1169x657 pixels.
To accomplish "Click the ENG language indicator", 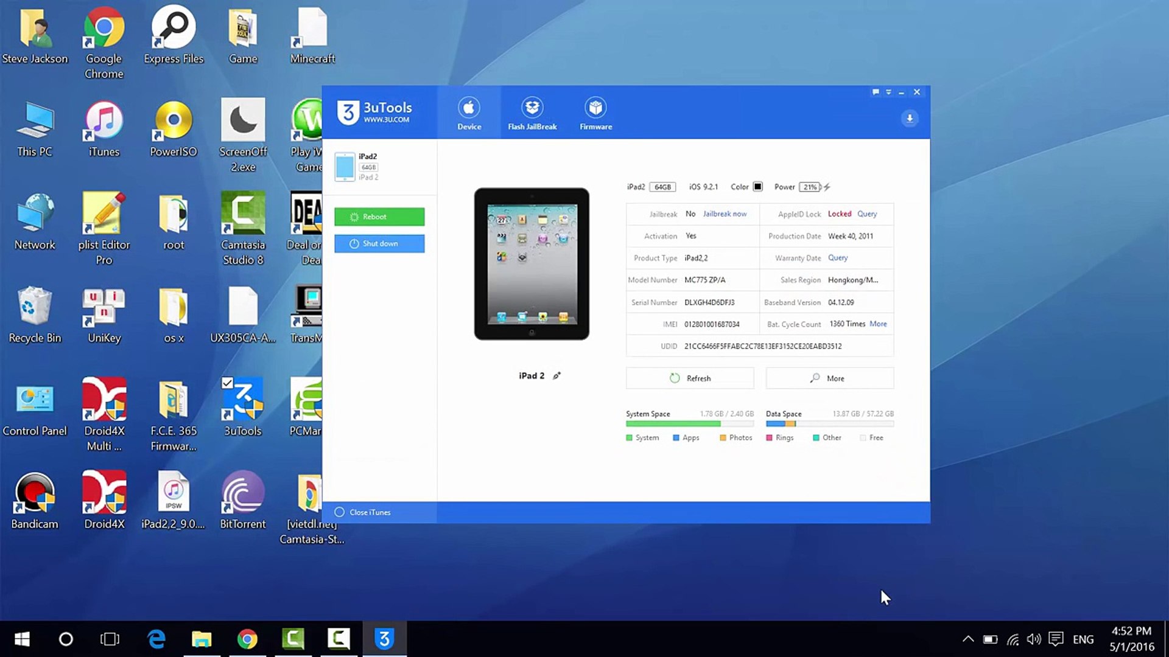I will click(1083, 639).
